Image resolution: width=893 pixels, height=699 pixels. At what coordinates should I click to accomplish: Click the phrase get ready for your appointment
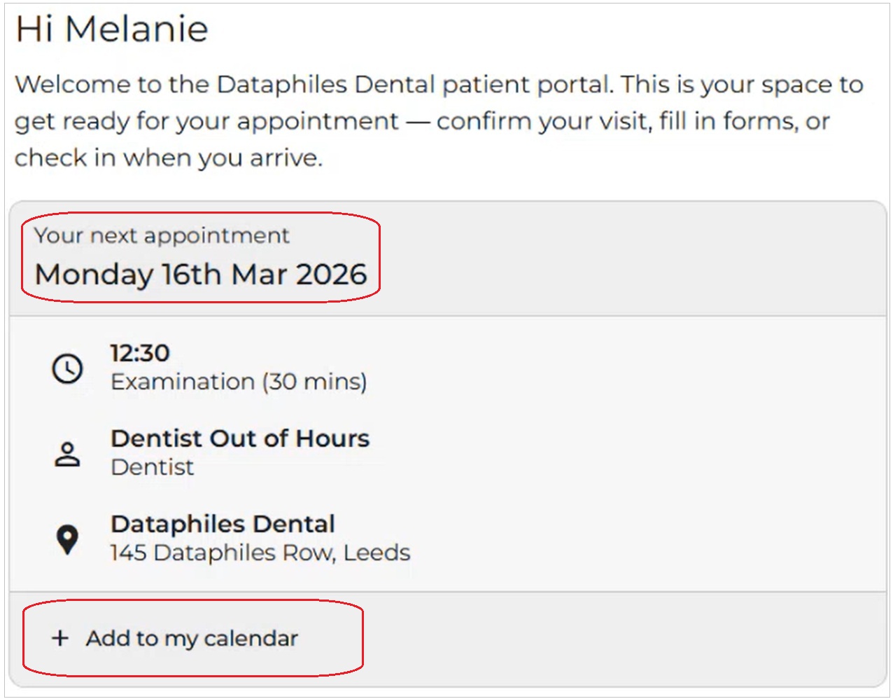pyautogui.click(x=206, y=121)
